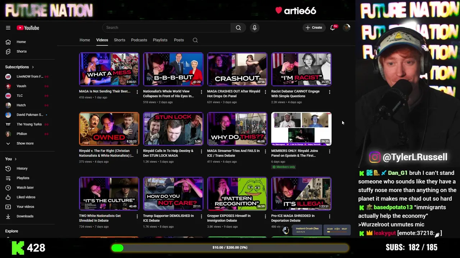Expand the Subscriptions section chevron
Viewport: 460px width, 258px height.
[x=33, y=67]
